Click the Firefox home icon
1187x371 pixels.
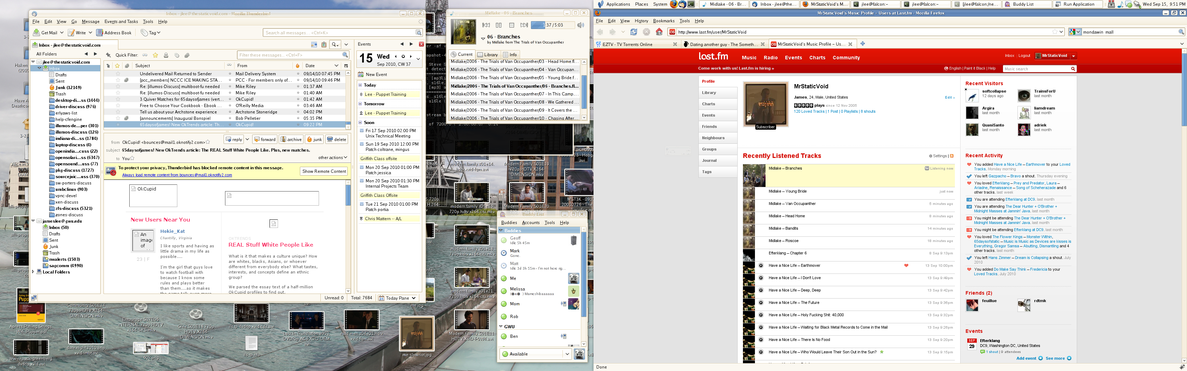(659, 32)
